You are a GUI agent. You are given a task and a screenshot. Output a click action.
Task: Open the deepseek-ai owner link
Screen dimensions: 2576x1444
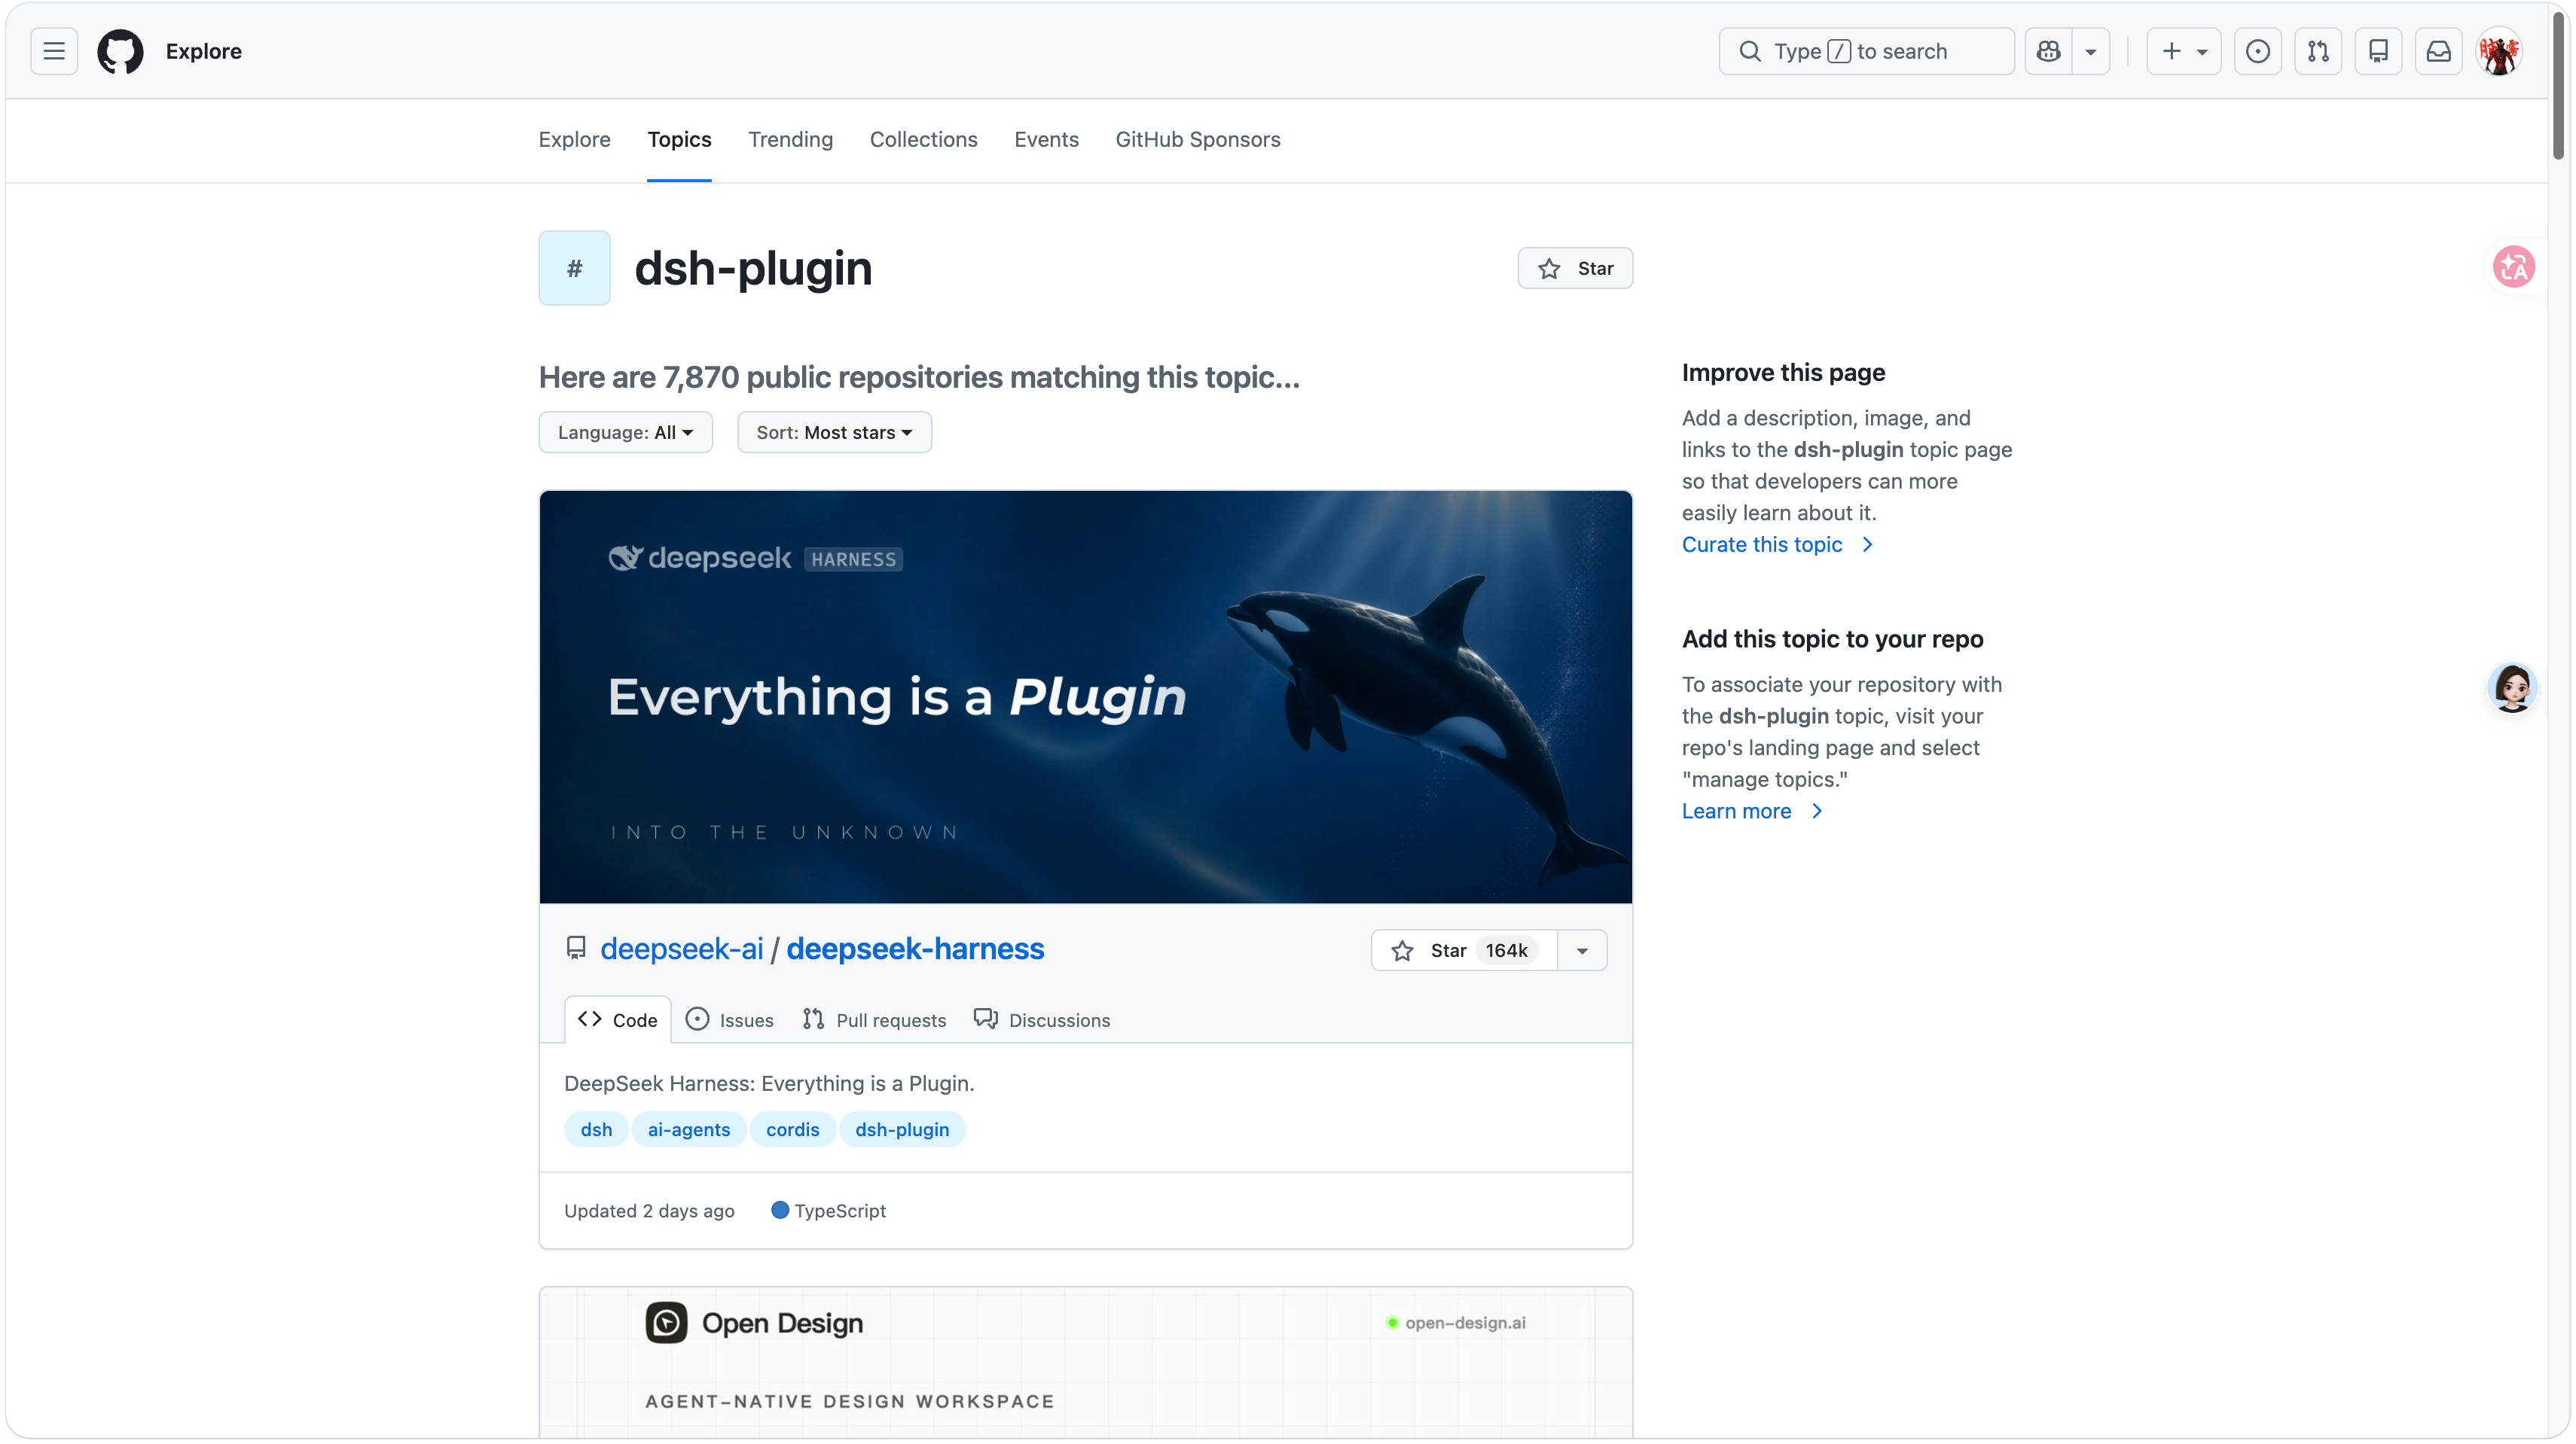click(681, 949)
